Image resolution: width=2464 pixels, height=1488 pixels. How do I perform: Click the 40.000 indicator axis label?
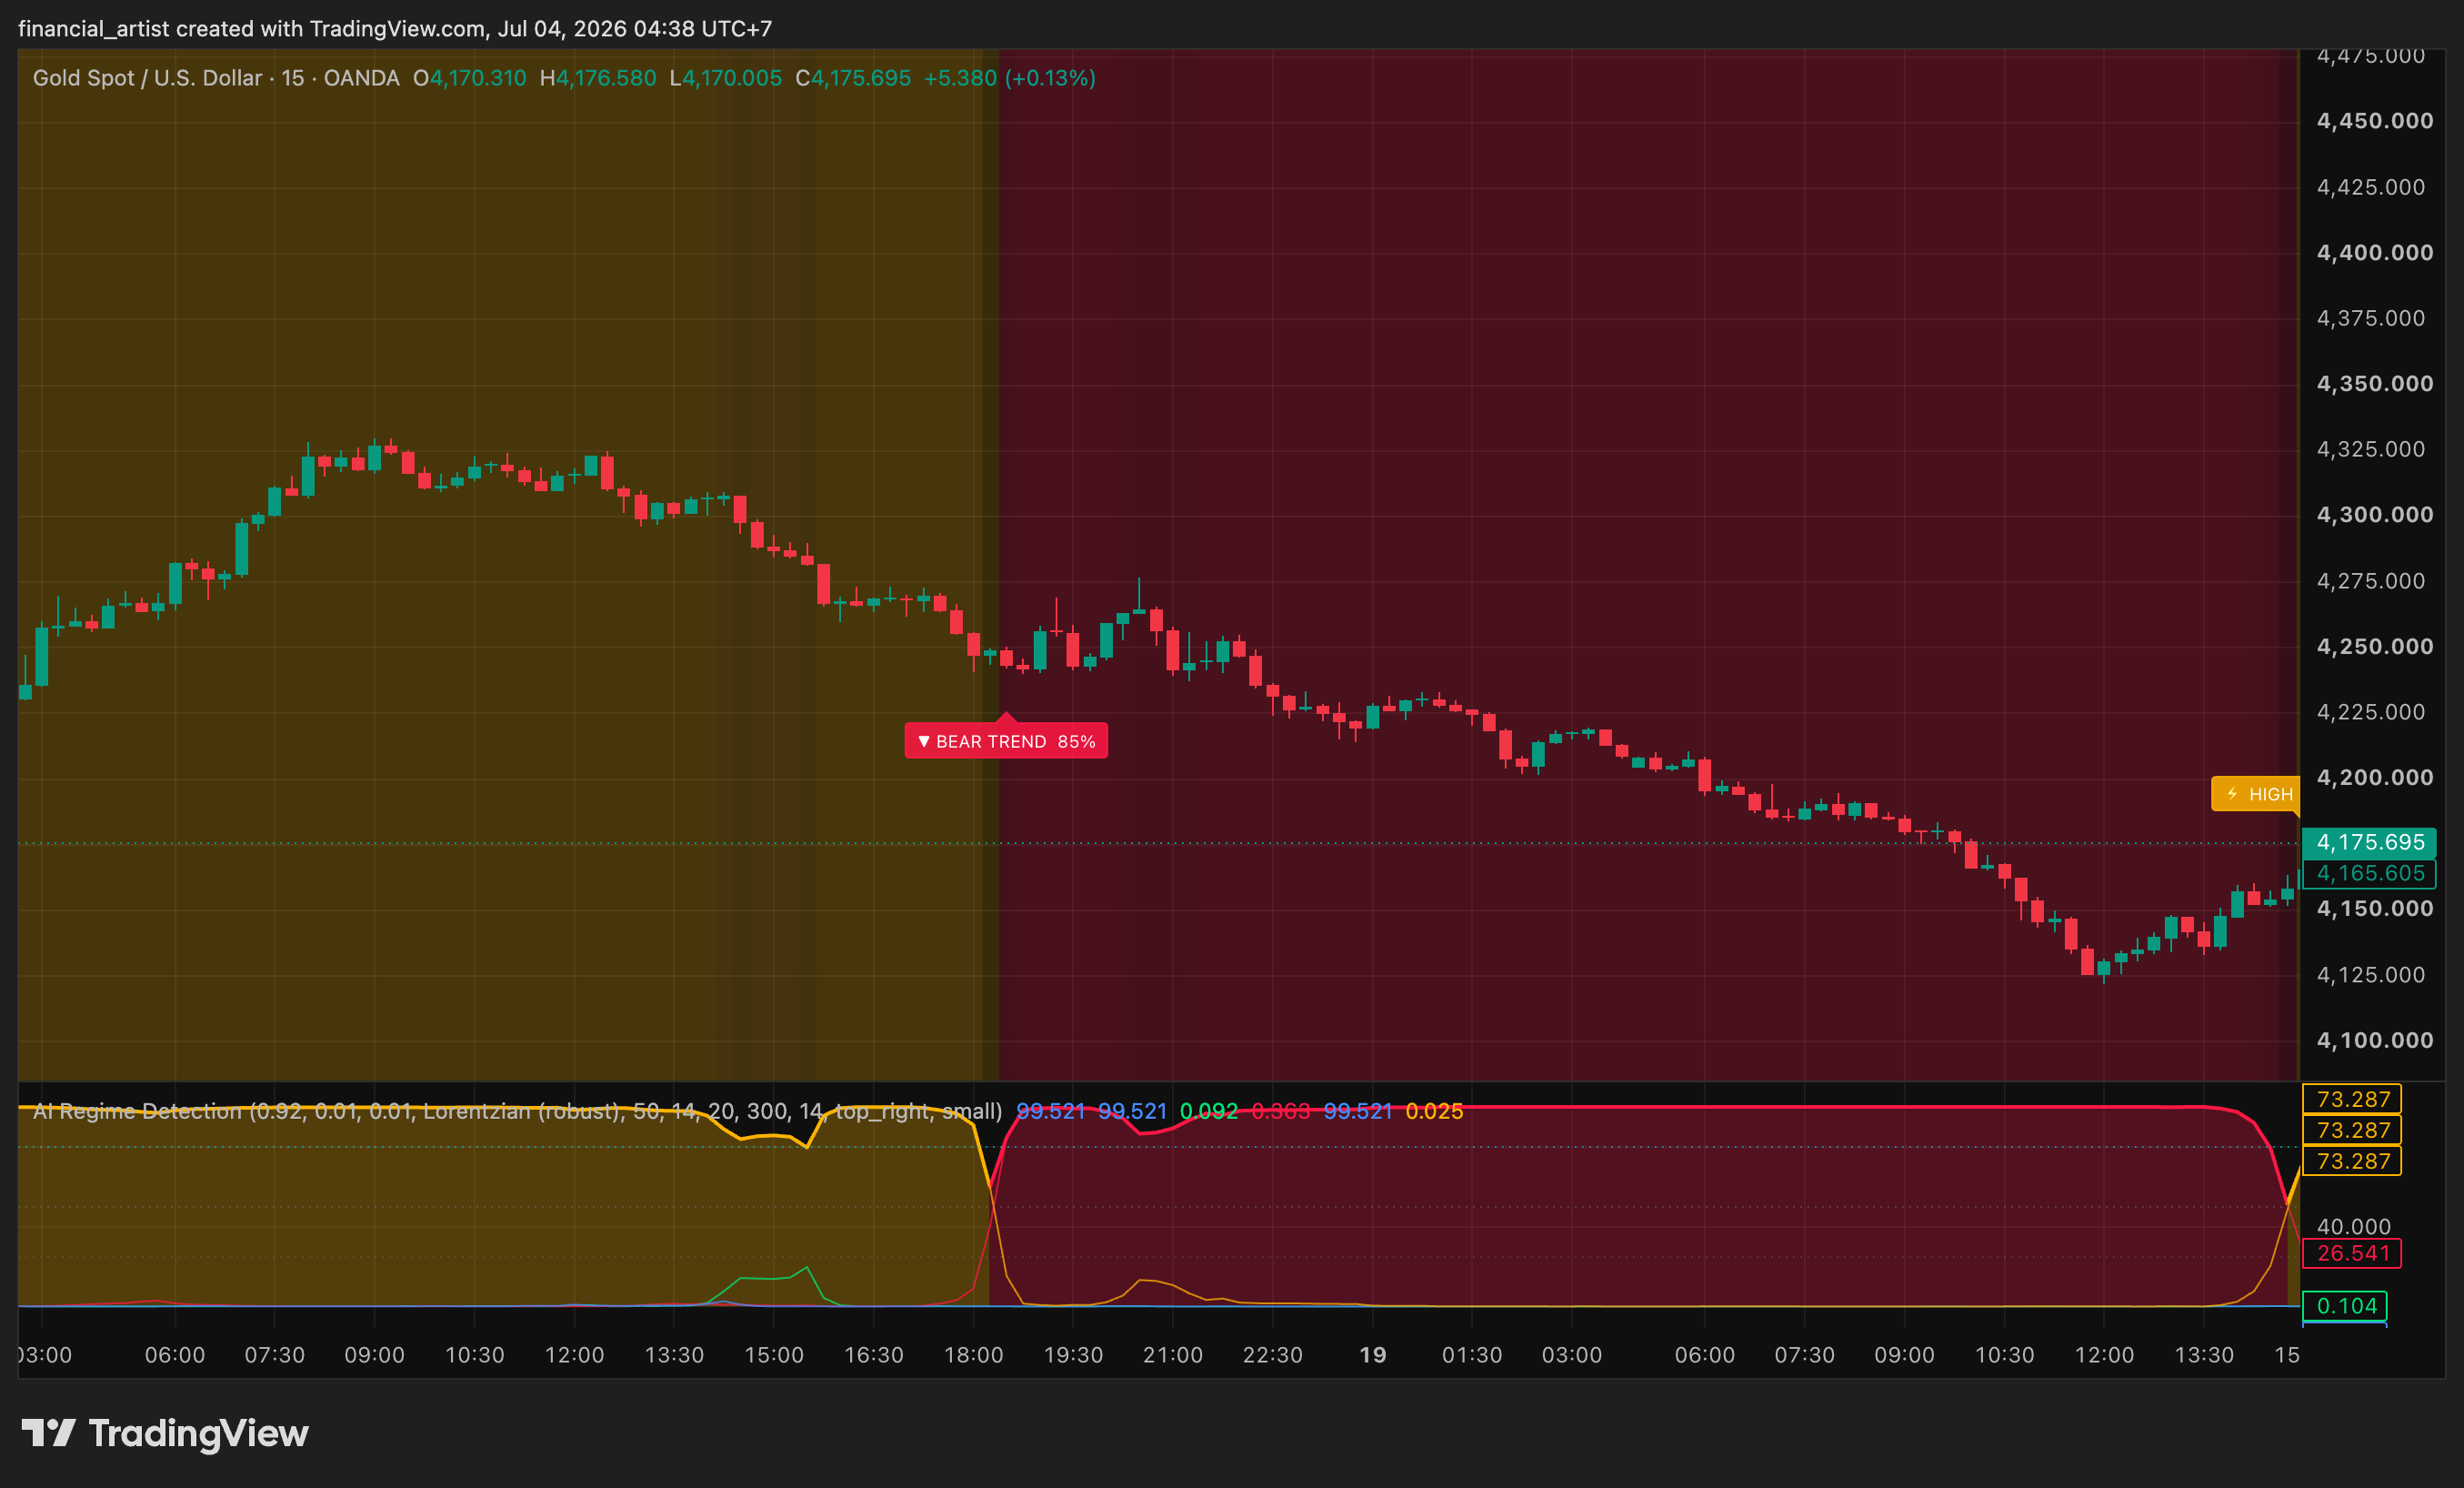click(2354, 1226)
